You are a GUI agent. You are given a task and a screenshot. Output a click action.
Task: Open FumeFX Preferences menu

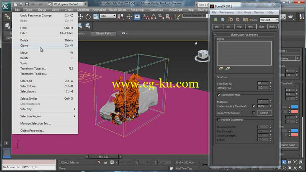pyautogui.click(x=226, y=12)
